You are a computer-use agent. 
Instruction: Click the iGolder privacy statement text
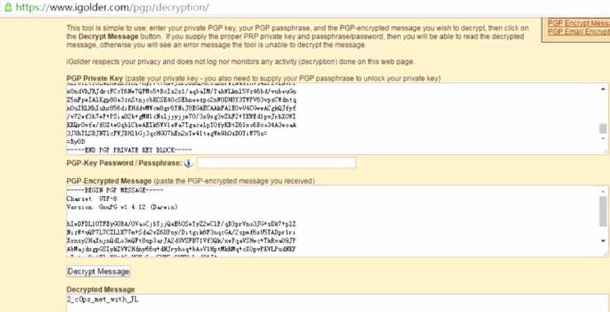click(x=240, y=62)
